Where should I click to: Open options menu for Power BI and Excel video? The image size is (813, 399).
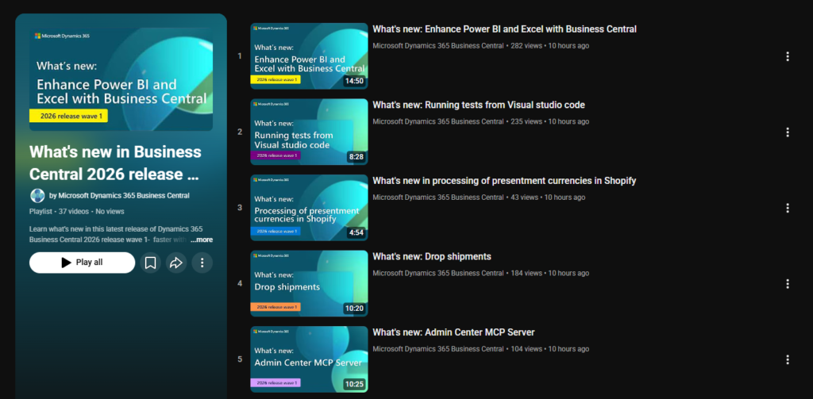point(787,56)
